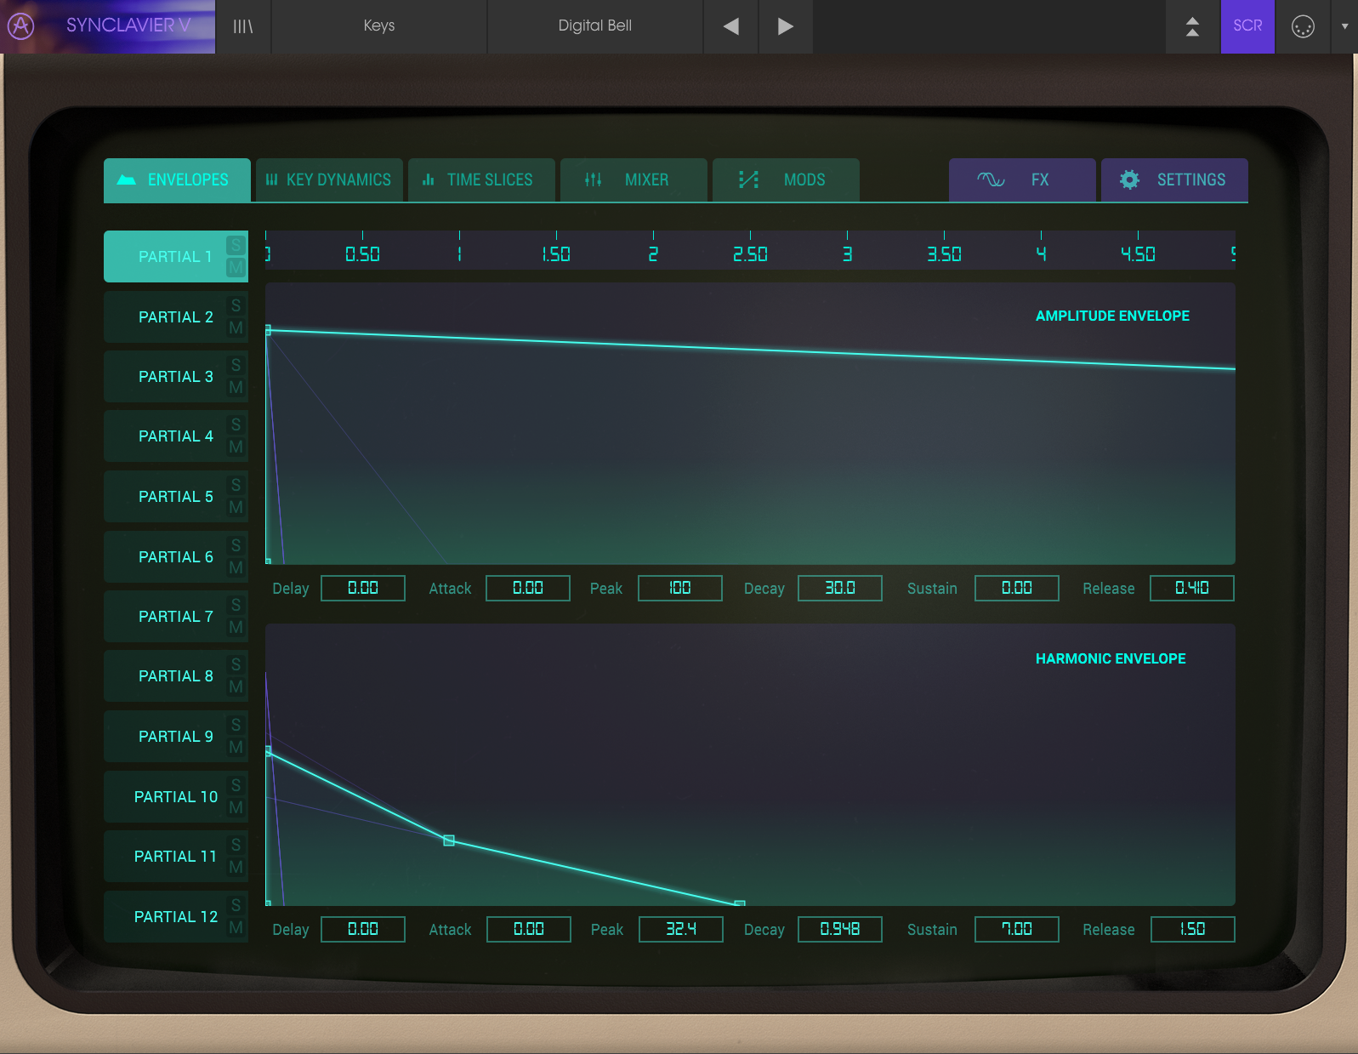
Task: Click harmonic envelope Peak value 32.4
Action: click(x=681, y=929)
